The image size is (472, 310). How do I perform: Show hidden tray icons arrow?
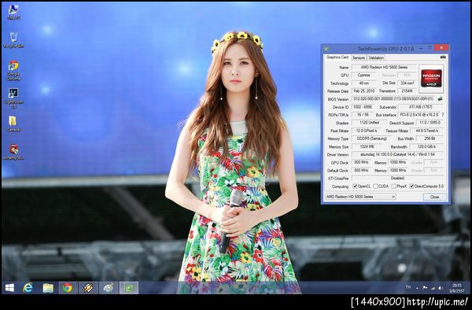click(x=417, y=288)
